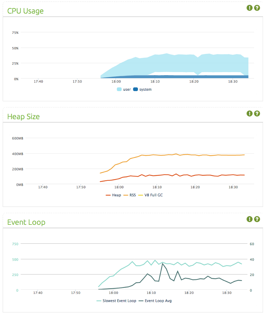Viewport: 266px width, 314px height.
Task: Click the CPU Usage alert icon
Action: tap(249, 8)
